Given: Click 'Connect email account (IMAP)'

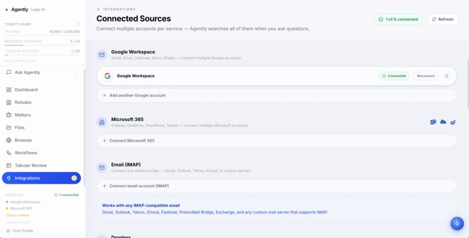Looking at the screenshot, I should [x=276, y=186].
